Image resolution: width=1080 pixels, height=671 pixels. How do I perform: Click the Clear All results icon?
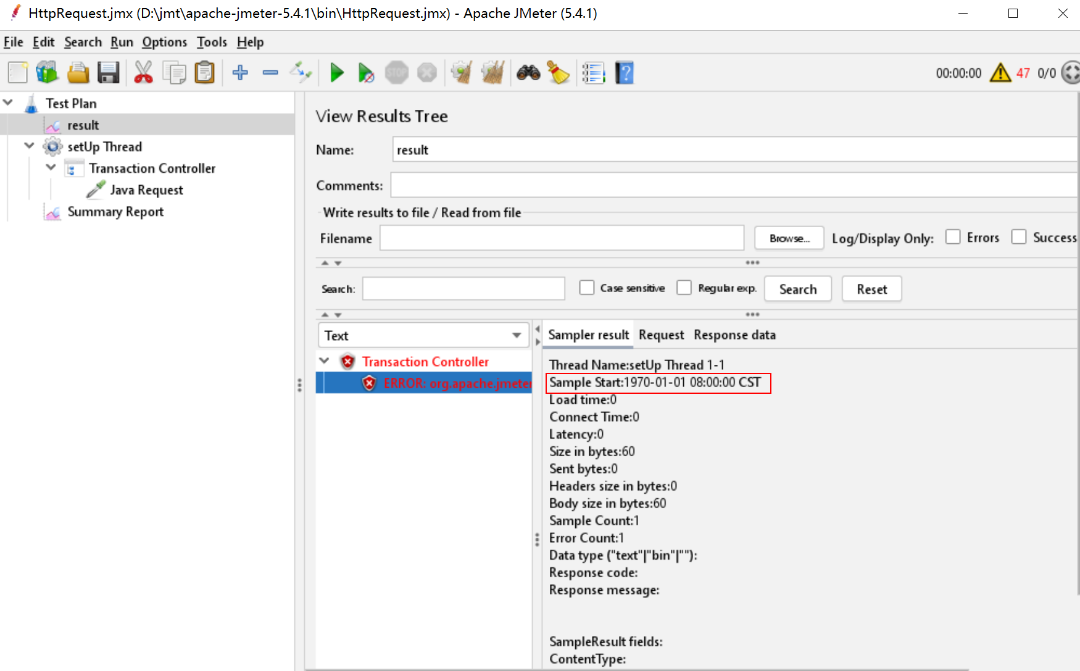click(492, 73)
